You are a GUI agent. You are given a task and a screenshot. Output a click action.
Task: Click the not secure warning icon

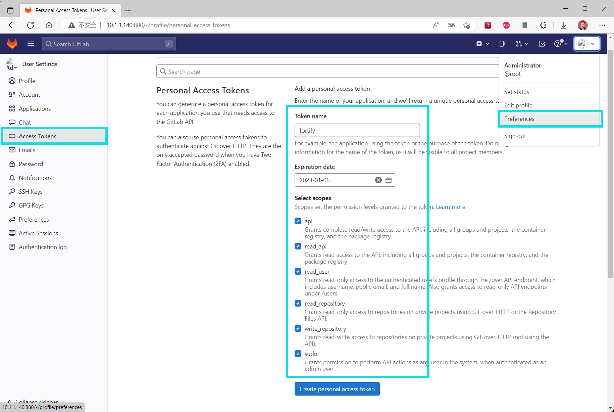pos(71,25)
